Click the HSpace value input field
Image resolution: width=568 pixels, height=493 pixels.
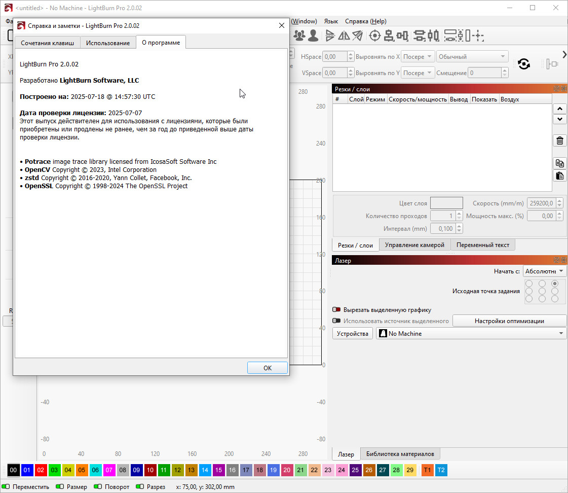(334, 57)
